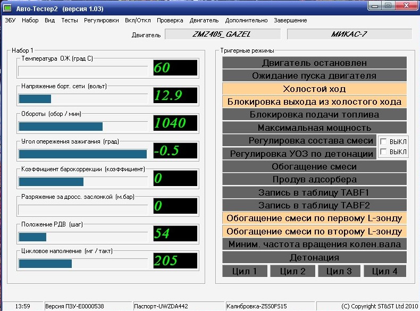
Task: Click the Максимальная мощность indicator
Action: point(314,128)
